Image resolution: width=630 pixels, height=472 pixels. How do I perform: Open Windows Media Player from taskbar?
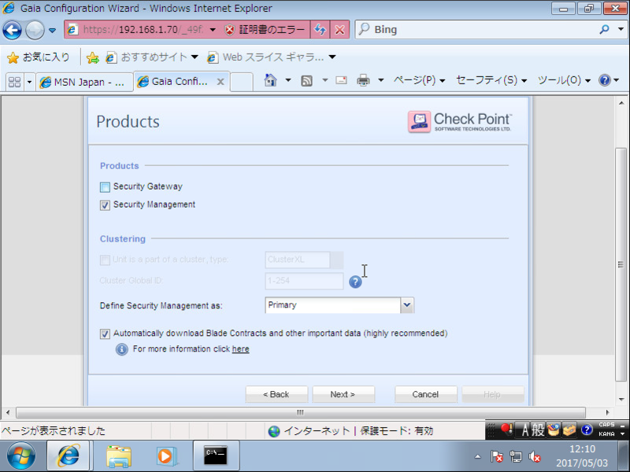pos(167,456)
